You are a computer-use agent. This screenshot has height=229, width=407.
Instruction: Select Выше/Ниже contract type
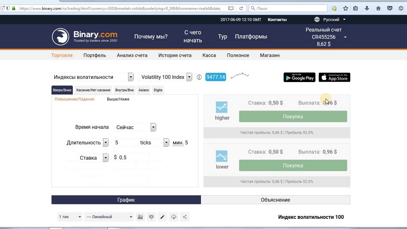coord(118,99)
